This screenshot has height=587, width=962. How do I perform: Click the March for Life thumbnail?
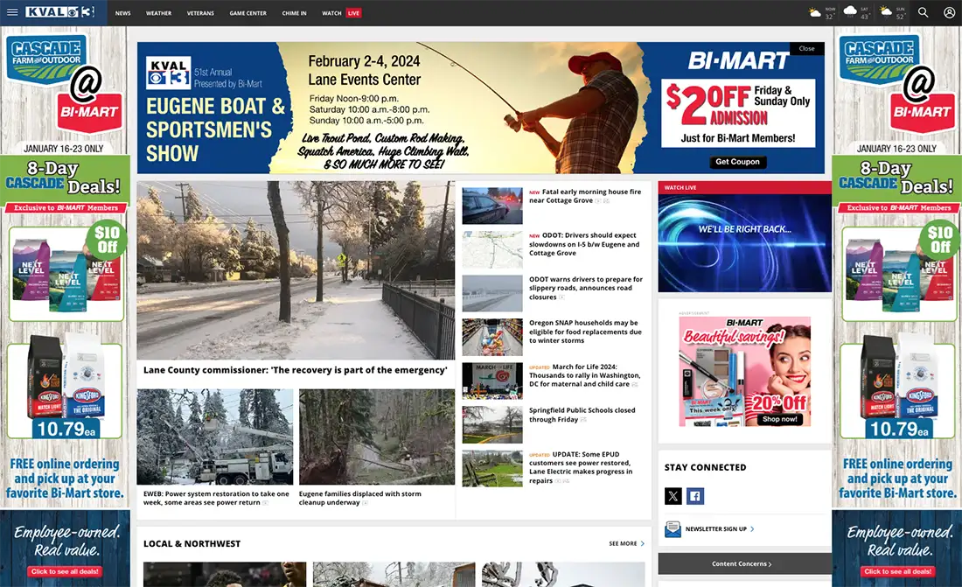coord(492,381)
